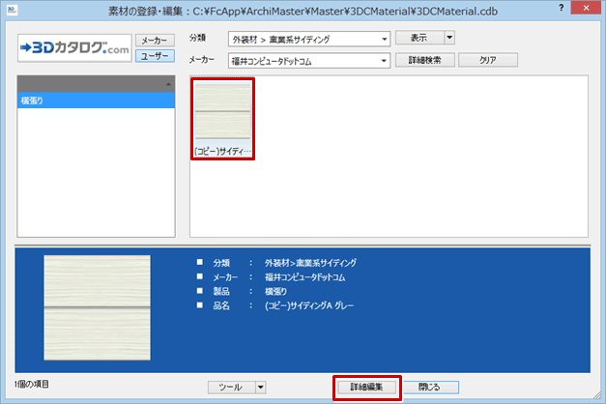Switch to メーカー material source
606x404 pixels.
click(153, 41)
